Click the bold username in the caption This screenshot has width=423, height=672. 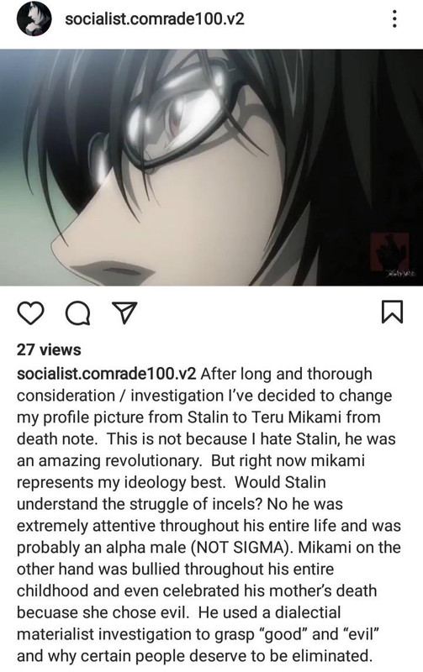(107, 374)
